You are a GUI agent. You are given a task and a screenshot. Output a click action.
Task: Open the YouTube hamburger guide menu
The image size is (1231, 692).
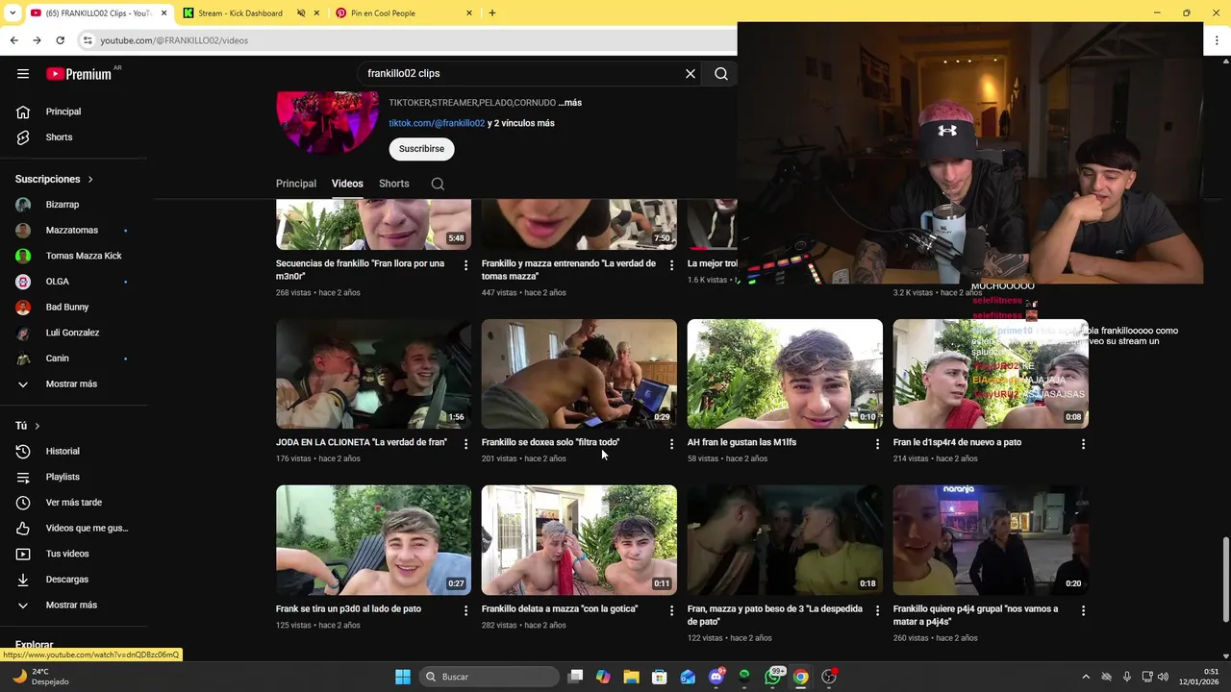pyautogui.click(x=23, y=74)
